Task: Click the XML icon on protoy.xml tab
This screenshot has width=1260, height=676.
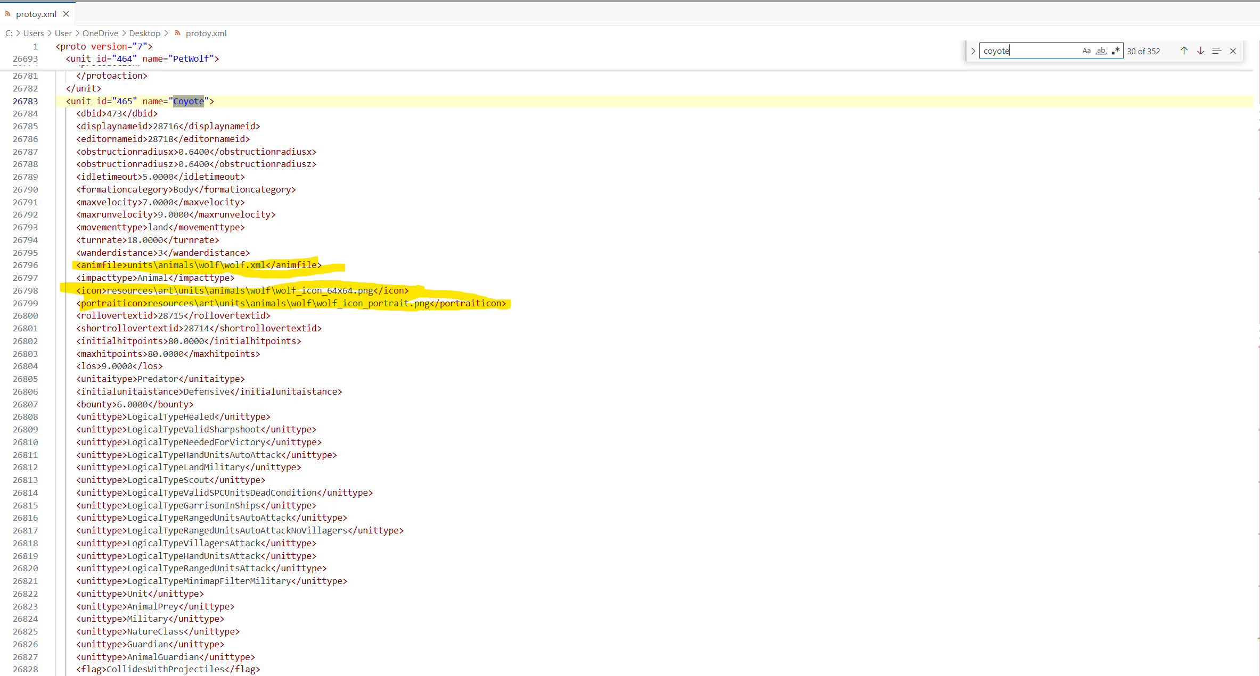Action: pos(8,14)
